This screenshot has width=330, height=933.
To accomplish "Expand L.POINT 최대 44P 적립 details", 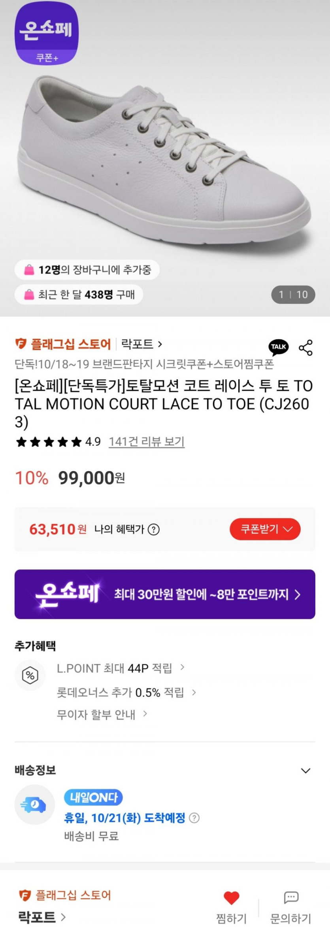I will [x=121, y=668].
